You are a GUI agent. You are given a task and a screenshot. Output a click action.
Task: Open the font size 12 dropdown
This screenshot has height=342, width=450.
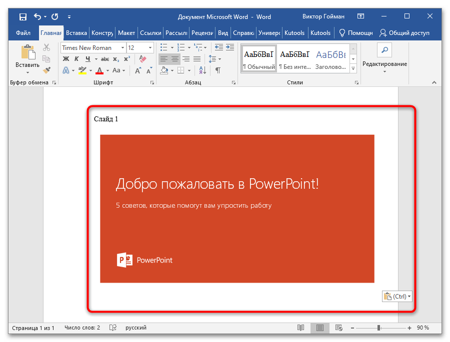(150, 47)
